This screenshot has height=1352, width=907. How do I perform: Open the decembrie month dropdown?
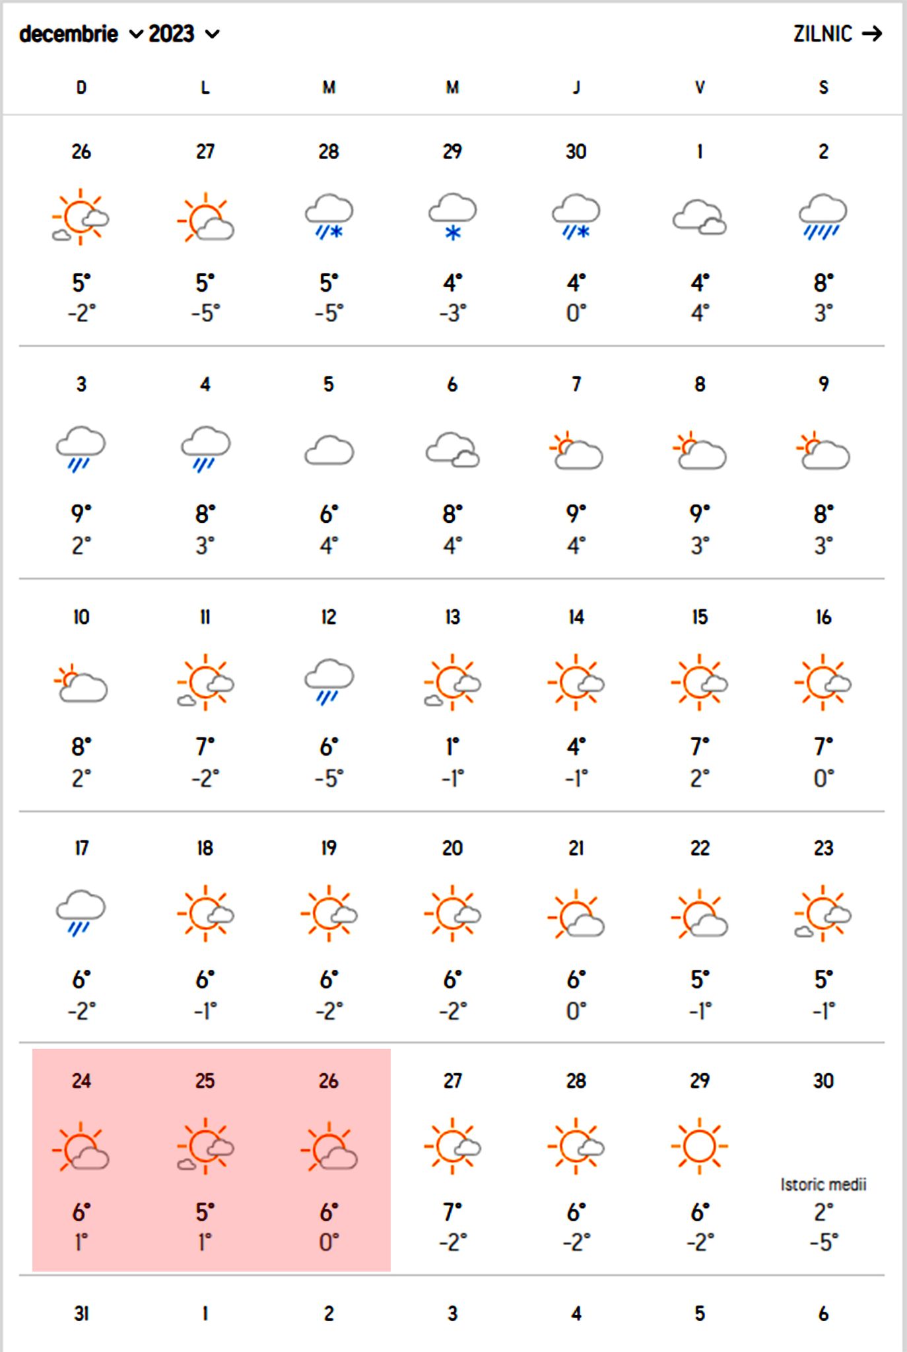pyautogui.click(x=81, y=34)
